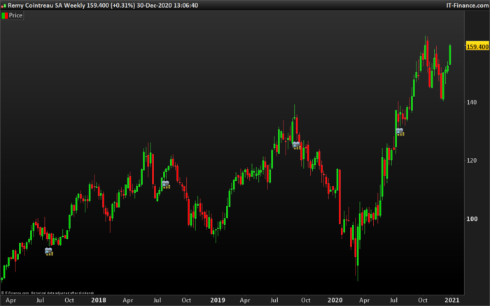Click the 30-Dec-2020 13:06:40 timestamp
The width and height of the screenshot is (490, 306).
(x=167, y=6)
